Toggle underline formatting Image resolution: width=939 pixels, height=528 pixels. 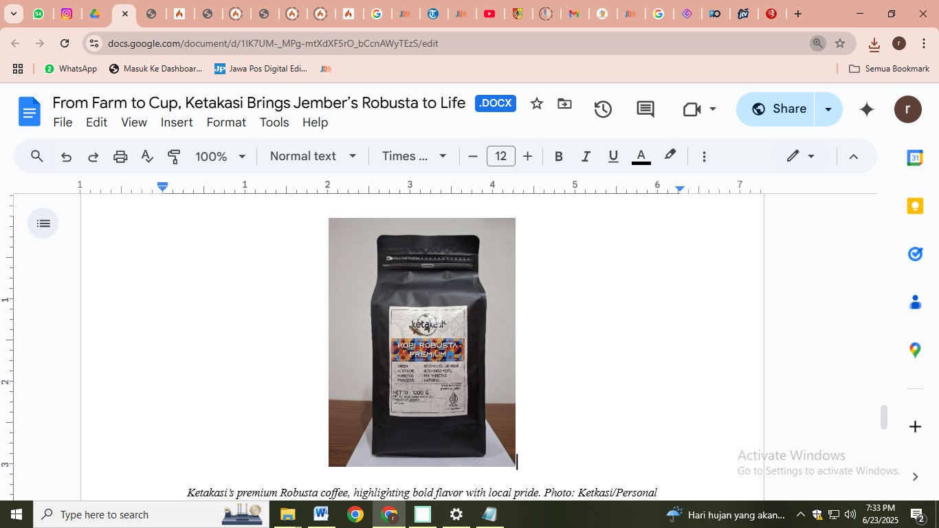click(x=613, y=157)
